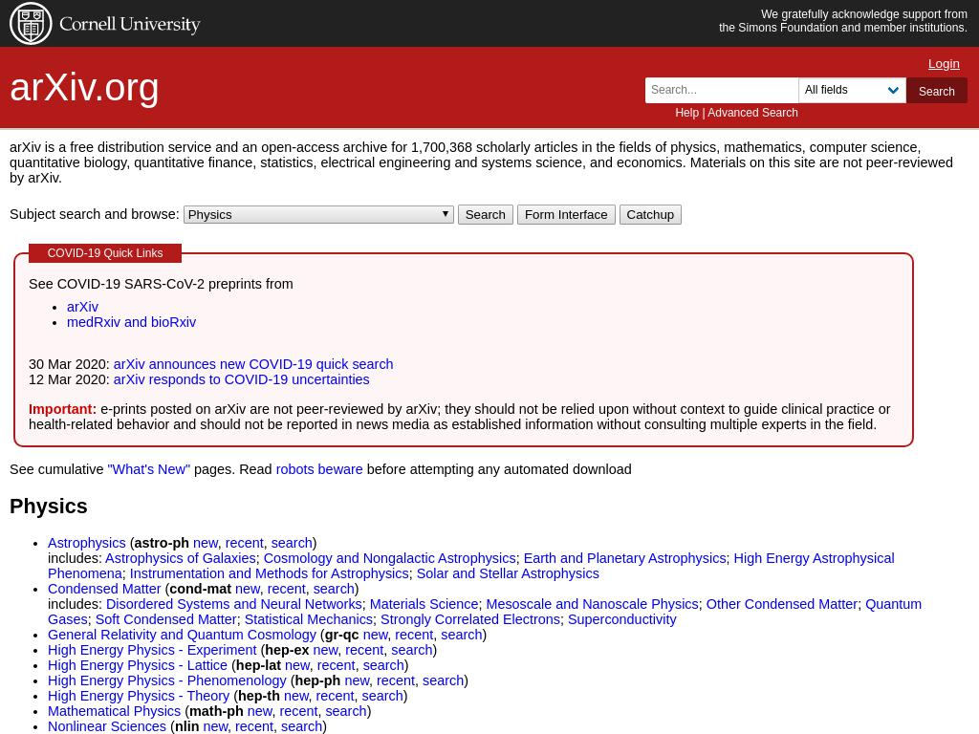Click the Login link
Screen dimensions: 979x734
[944, 63]
